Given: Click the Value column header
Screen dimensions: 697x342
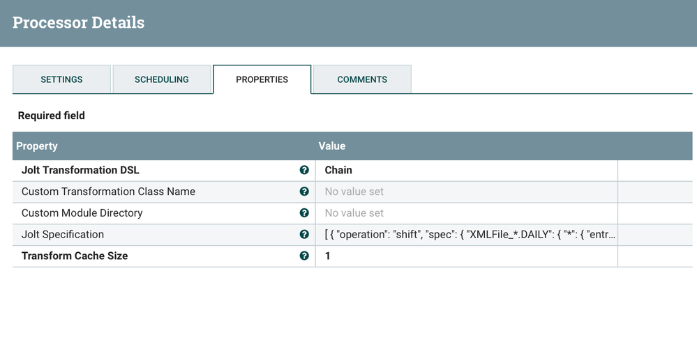Looking at the screenshot, I should tap(332, 146).
